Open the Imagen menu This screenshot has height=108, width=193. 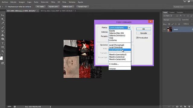[22, 2]
